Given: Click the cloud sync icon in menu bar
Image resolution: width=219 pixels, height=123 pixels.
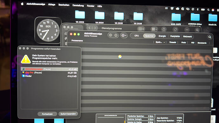Looking at the screenshot, I should (x=177, y=9).
